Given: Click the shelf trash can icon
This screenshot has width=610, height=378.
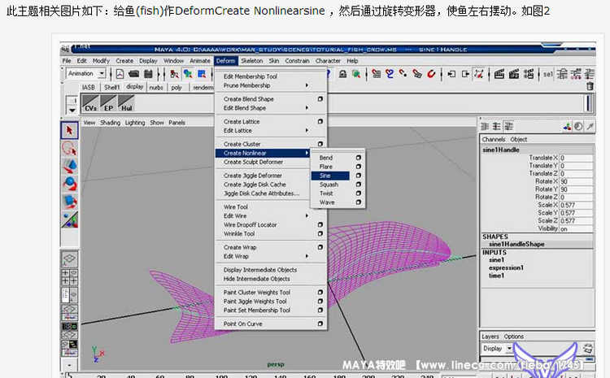Looking at the screenshot, I should click(x=590, y=86).
